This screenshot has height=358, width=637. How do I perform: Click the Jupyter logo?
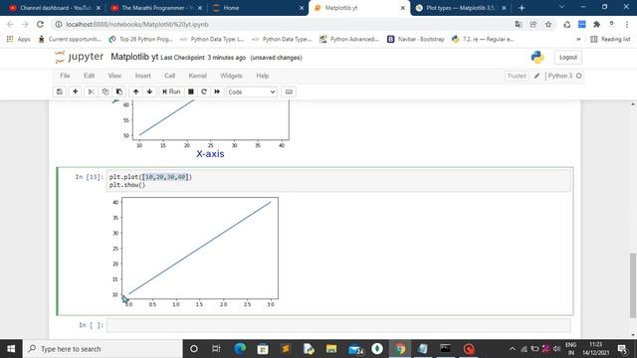80,58
